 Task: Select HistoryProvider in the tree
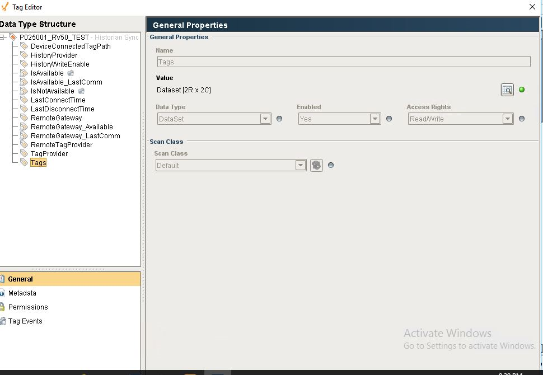[x=54, y=55]
